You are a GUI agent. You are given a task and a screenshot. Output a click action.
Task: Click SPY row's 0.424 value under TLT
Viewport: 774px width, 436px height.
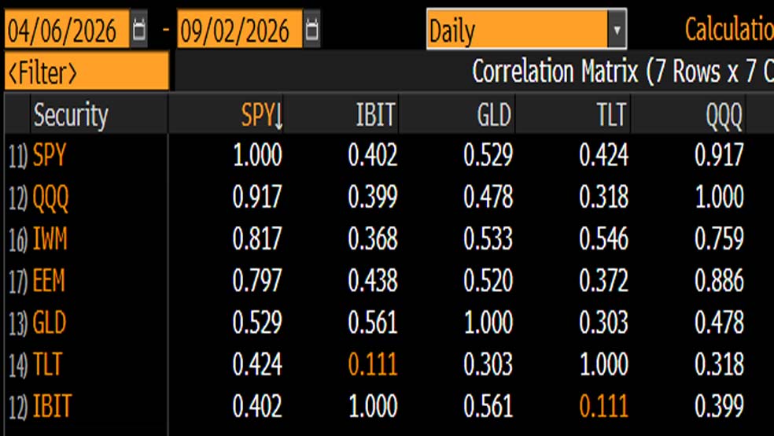(603, 155)
